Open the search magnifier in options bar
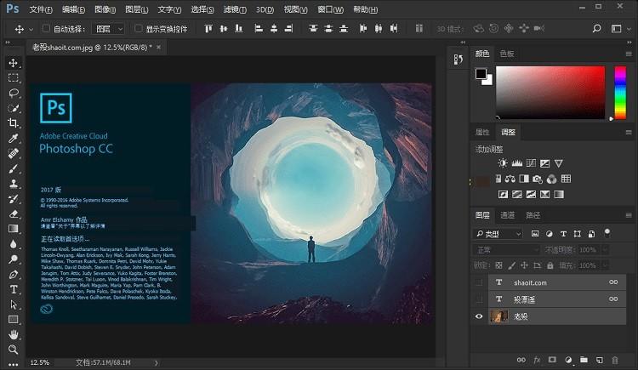The height and width of the screenshot is (370, 638). click(x=596, y=28)
